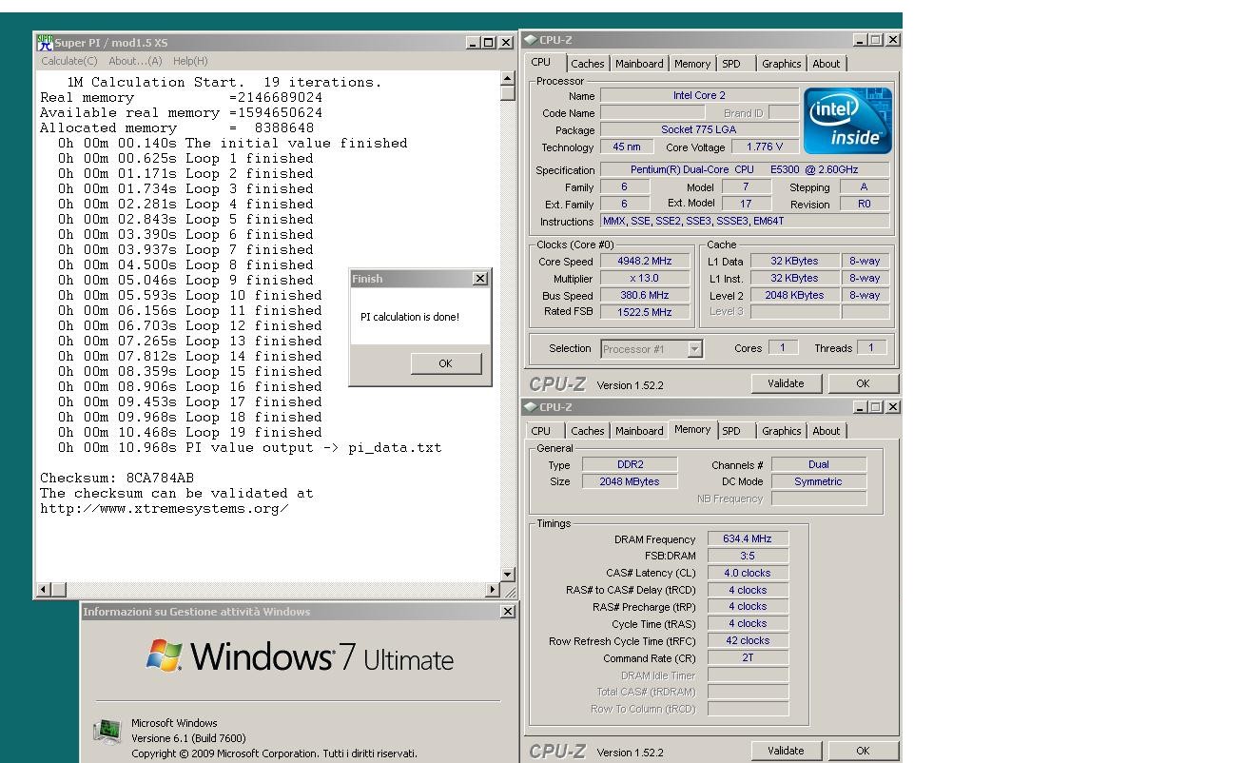The width and height of the screenshot is (1245, 763).
Task: Click OK in the Finish dialog
Action: (446, 363)
